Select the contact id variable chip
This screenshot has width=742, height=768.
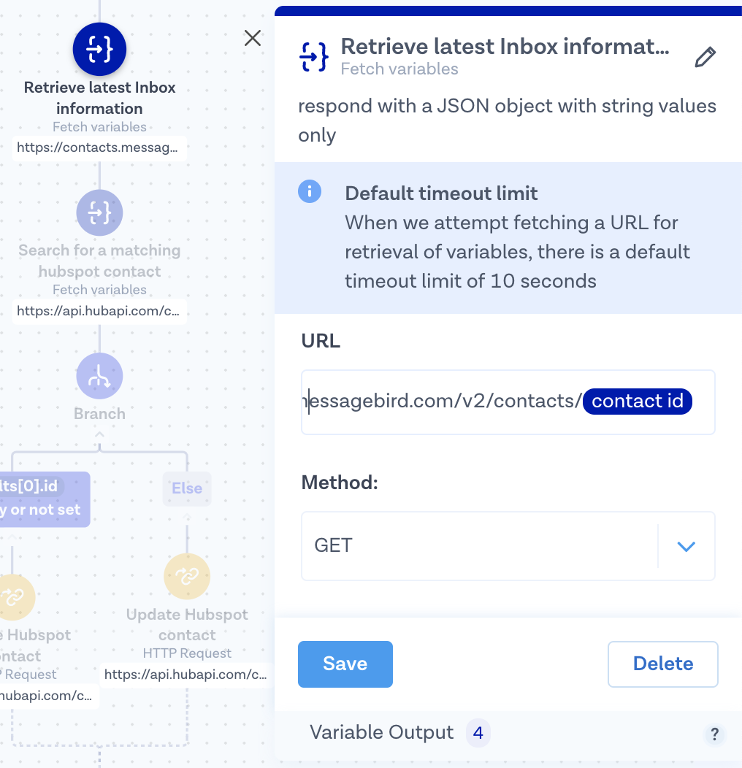point(637,402)
